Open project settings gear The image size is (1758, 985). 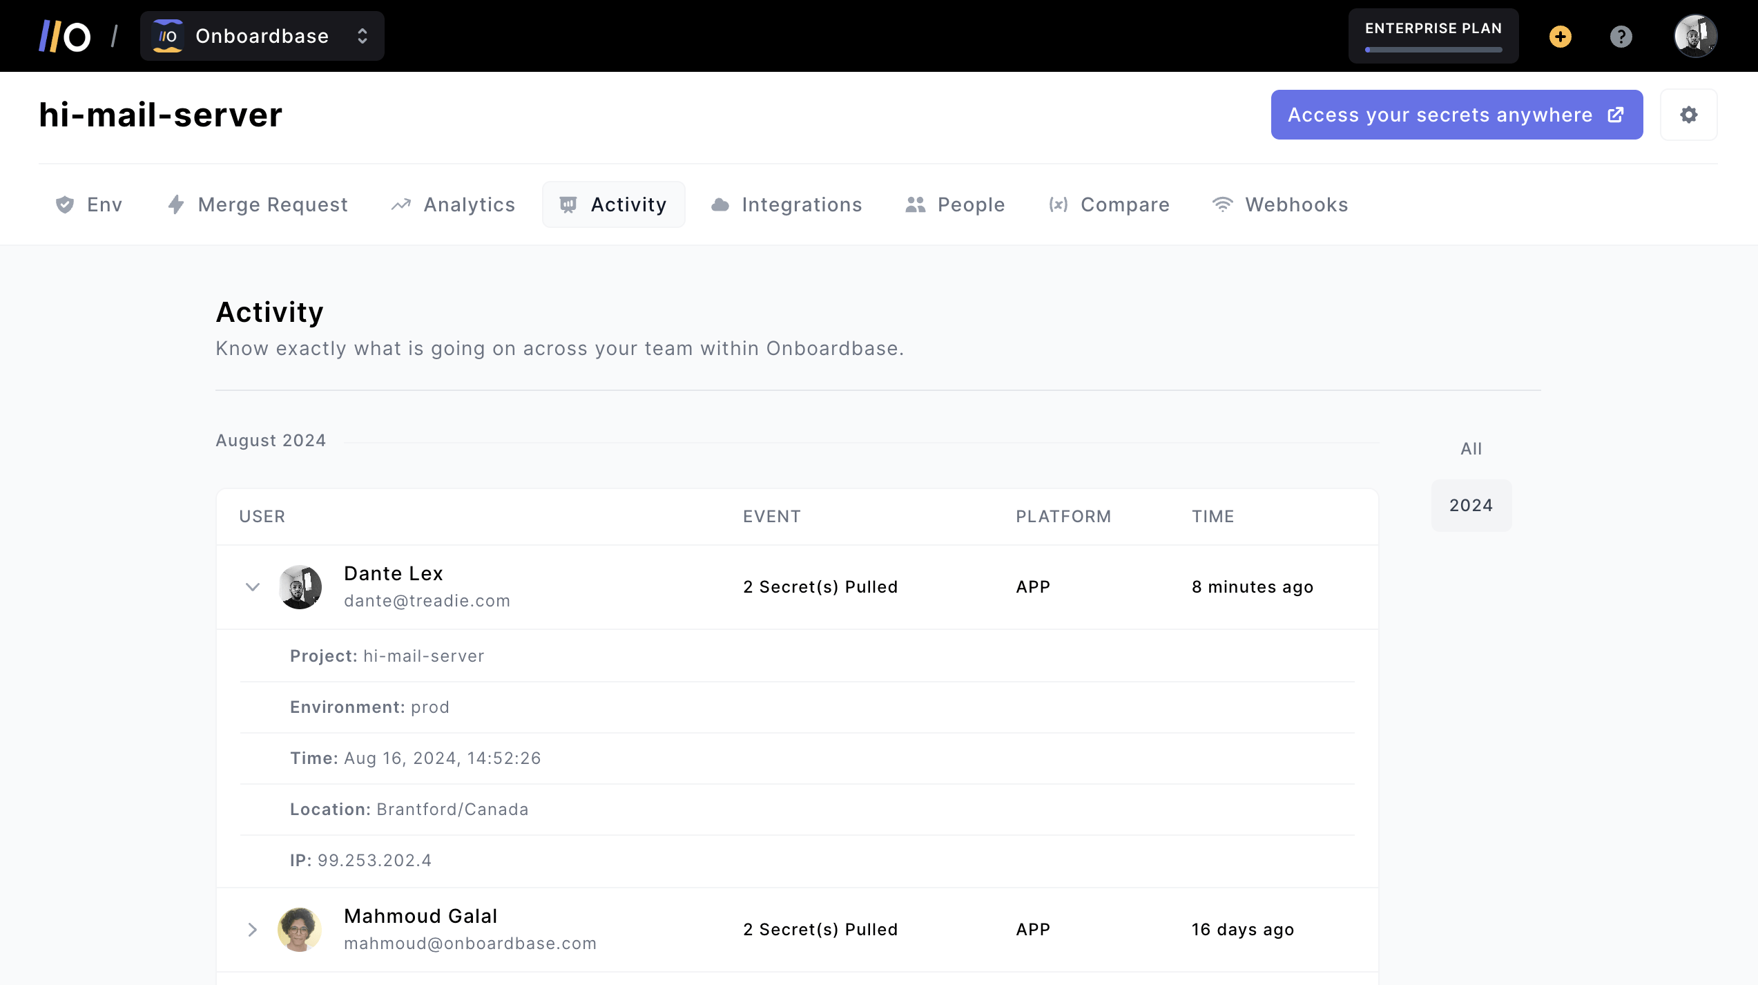(x=1689, y=115)
